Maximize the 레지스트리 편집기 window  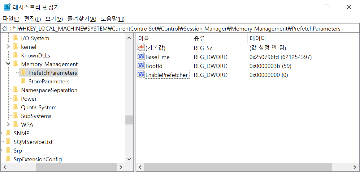click(327, 7)
